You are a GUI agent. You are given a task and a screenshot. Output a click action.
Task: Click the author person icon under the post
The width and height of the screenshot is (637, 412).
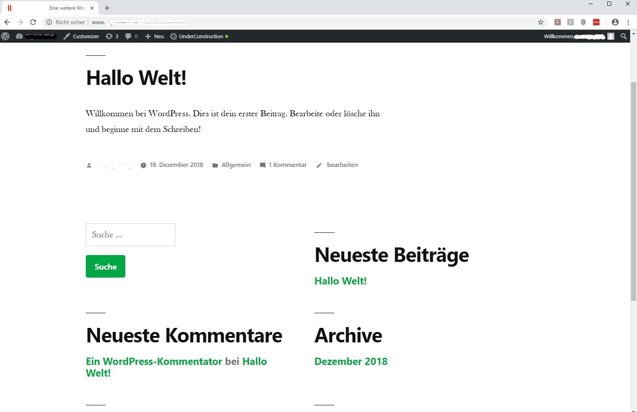pyautogui.click(x=89, y=165)
